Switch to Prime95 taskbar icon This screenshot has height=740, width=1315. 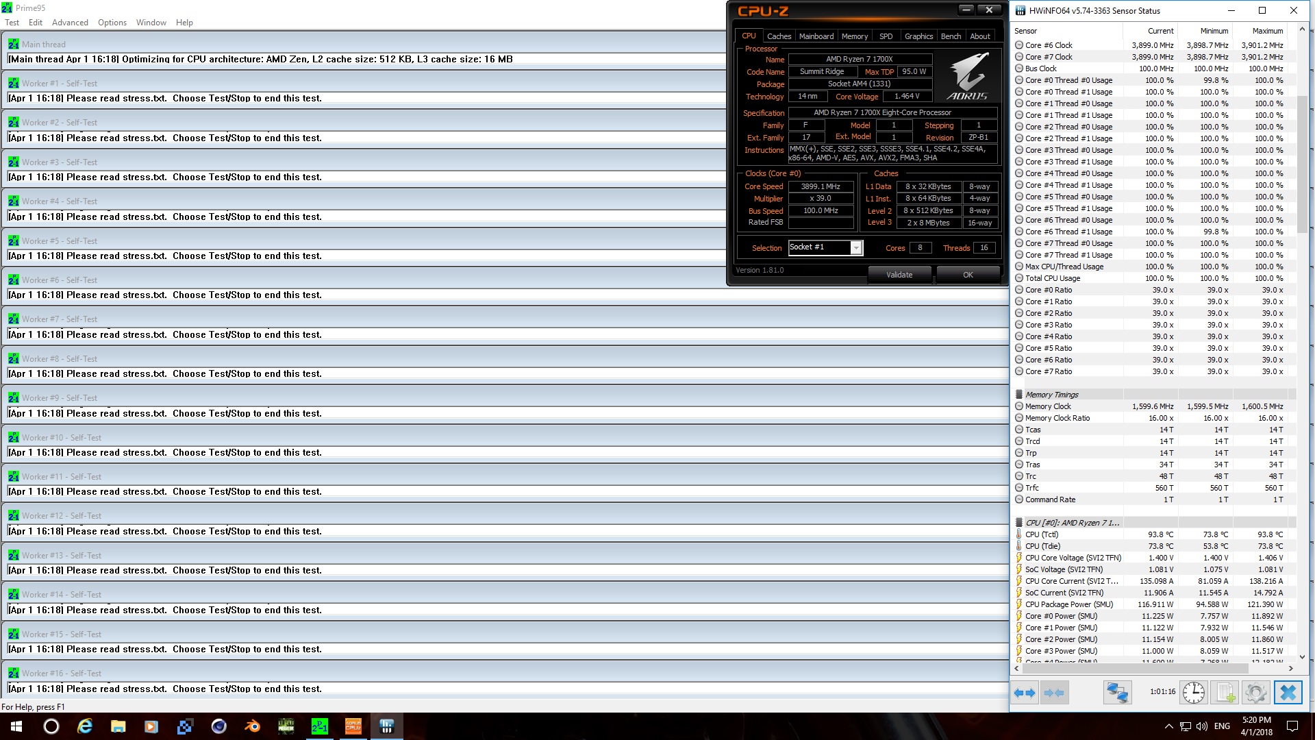[x=319, y=726]
